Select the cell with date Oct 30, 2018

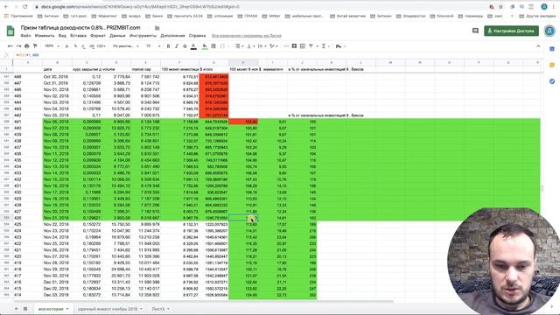click(x=57, y=77)
